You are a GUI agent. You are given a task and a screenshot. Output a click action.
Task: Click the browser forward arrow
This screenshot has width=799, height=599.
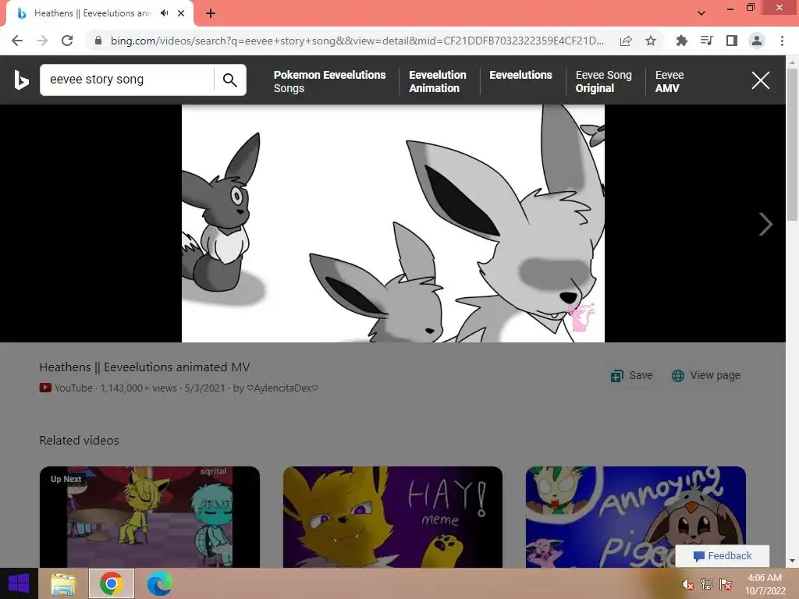42,41
